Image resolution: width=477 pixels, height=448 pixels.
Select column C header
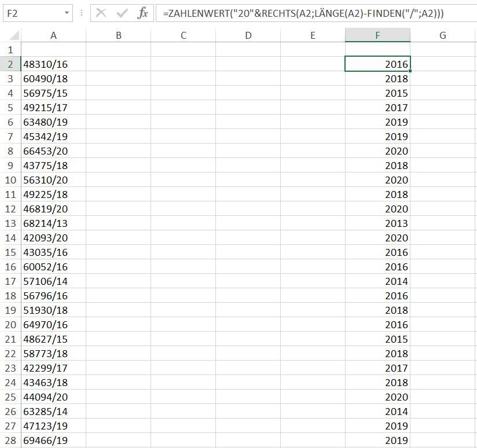[x=183, y=35]
